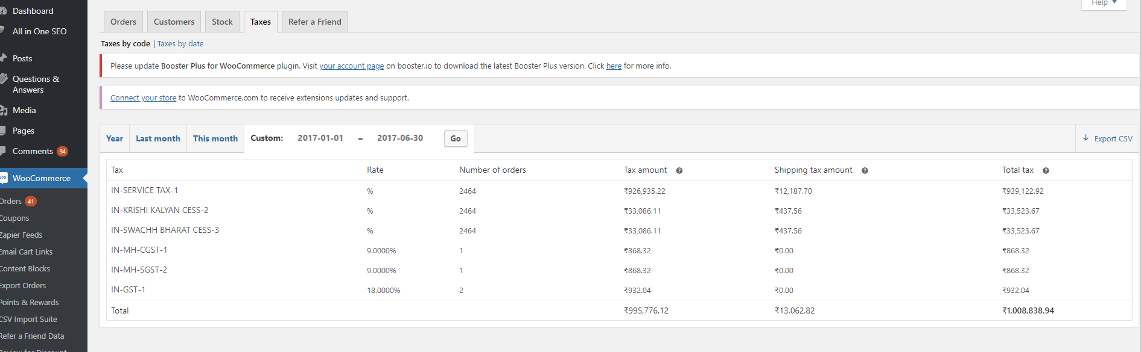This screenshot has width=1141, height=352.
Task: Follow the Connect your store link
Action: pyautogui.click(x=143, y=97)
